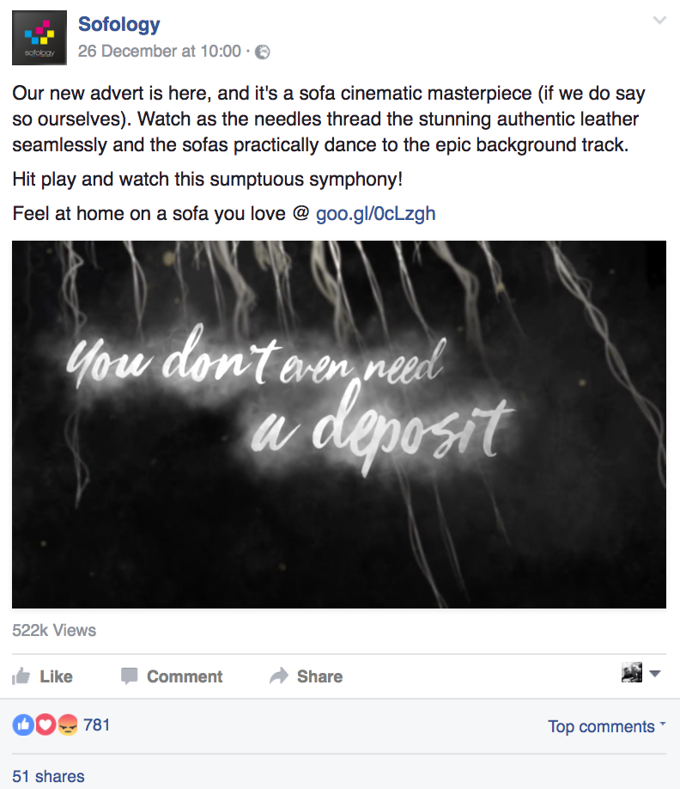Click the thumbs-up Like reaction icon
The image size is (680, 789).
point(23,725)
